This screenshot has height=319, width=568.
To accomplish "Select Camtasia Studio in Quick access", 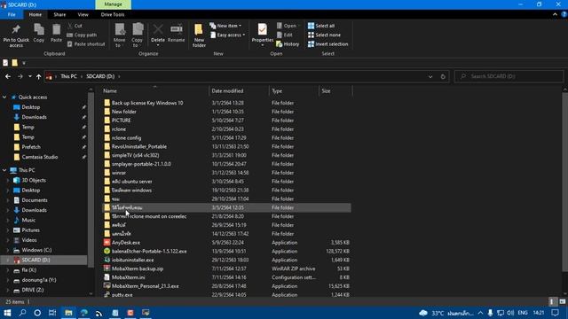I will [39, 157].
